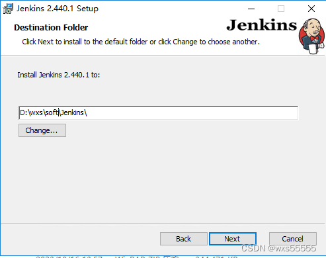Click the greyed-out maximize window button
Image resolution: width=326 pixels, height=258 pixels.
pyautogui.click(x=281, y=9)
